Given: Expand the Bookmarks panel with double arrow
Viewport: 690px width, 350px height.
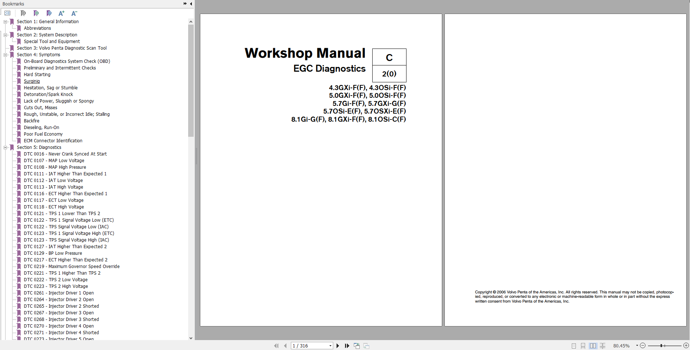Looking at the screenshot, I should pos(185,4).
